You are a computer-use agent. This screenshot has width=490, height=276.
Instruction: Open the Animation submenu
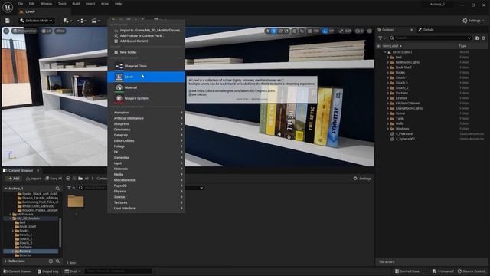pyautogui.click(x=146, y=113)
